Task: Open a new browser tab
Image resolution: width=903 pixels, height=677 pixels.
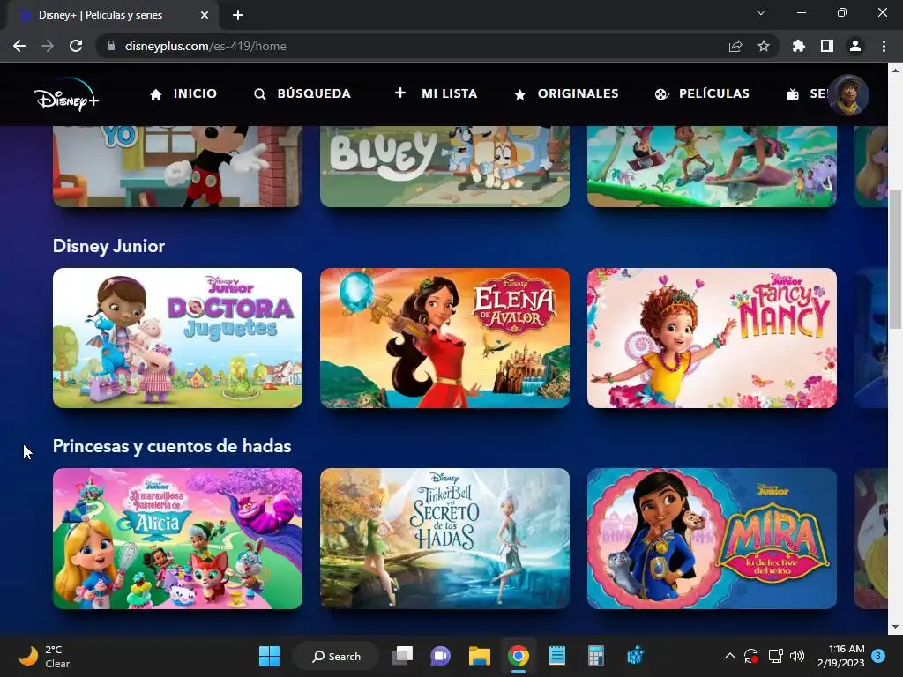Action: (238, 15)
